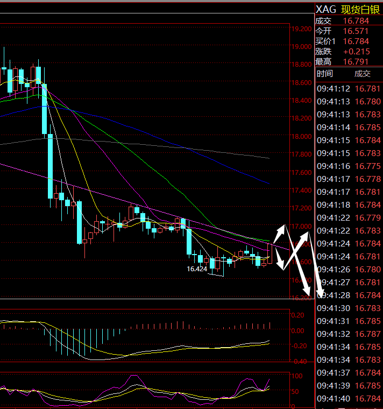This screenshot has width=383, height=409.
Task: Click the 100 level on bottom indicator axis
Action: point(295,376)
